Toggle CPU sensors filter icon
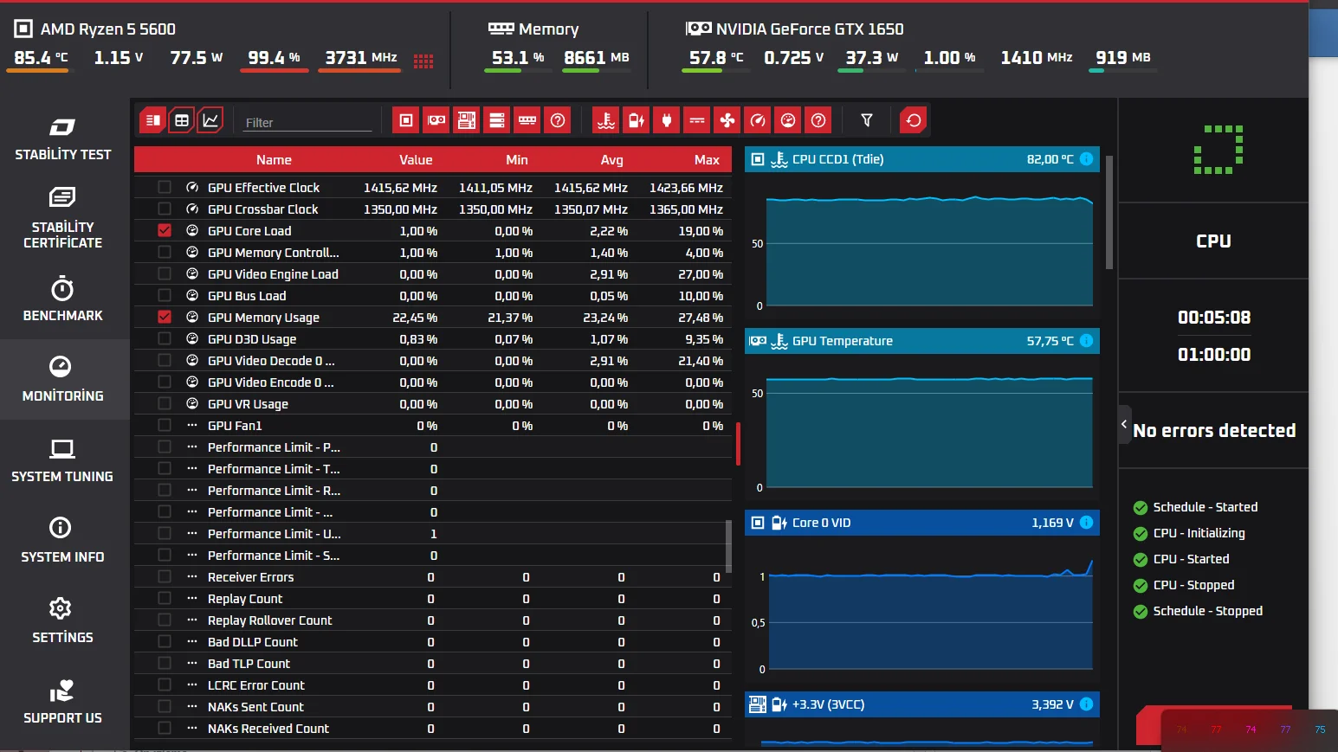The image size is (1338, 752). 405,120
